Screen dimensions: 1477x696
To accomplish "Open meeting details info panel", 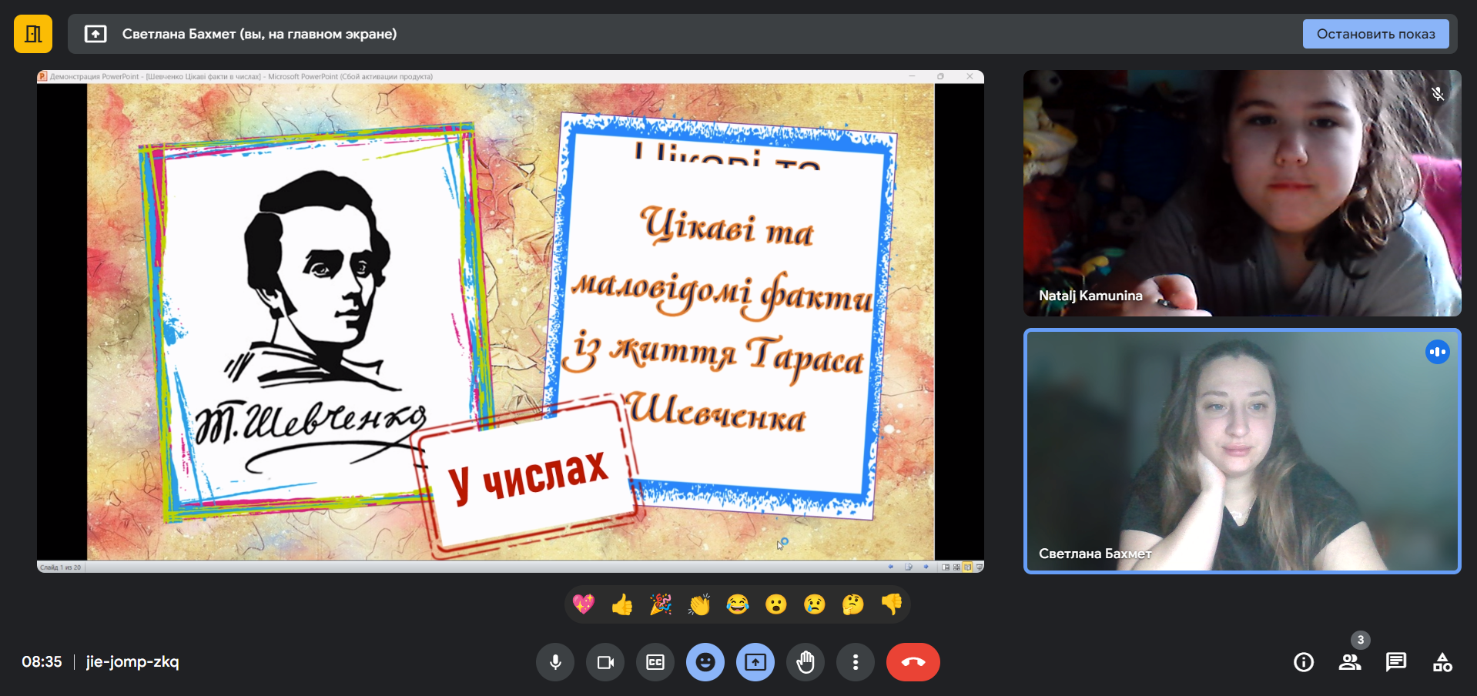I will [1304, 662].
